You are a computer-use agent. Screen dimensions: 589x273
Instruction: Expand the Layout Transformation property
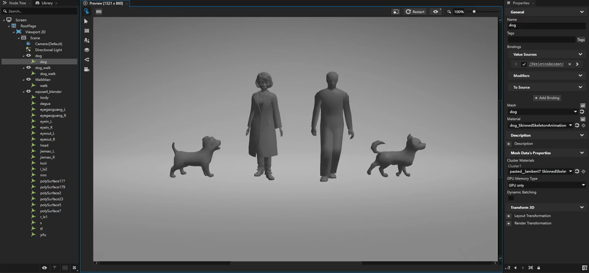509,216
